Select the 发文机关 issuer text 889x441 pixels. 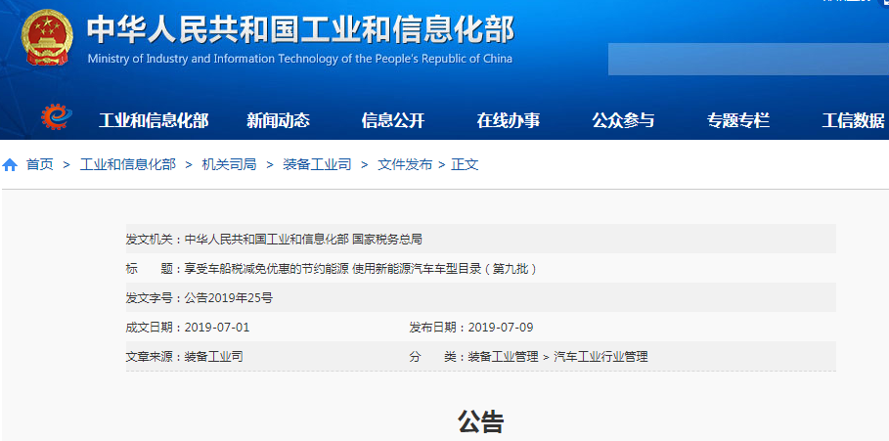(303, 240)
